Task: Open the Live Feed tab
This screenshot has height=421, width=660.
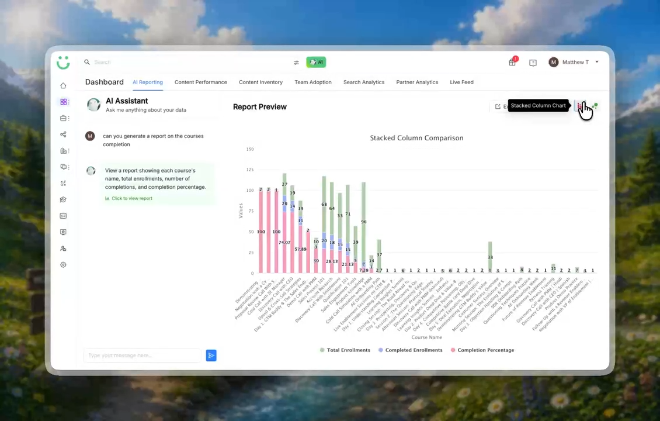Action: point(461,82)
